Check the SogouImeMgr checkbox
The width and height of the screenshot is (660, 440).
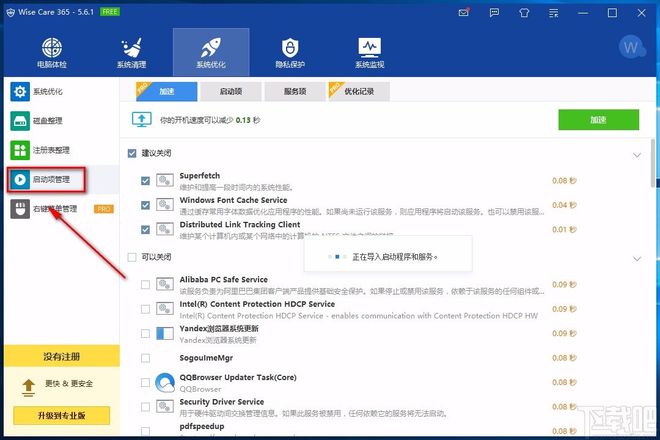145,358
